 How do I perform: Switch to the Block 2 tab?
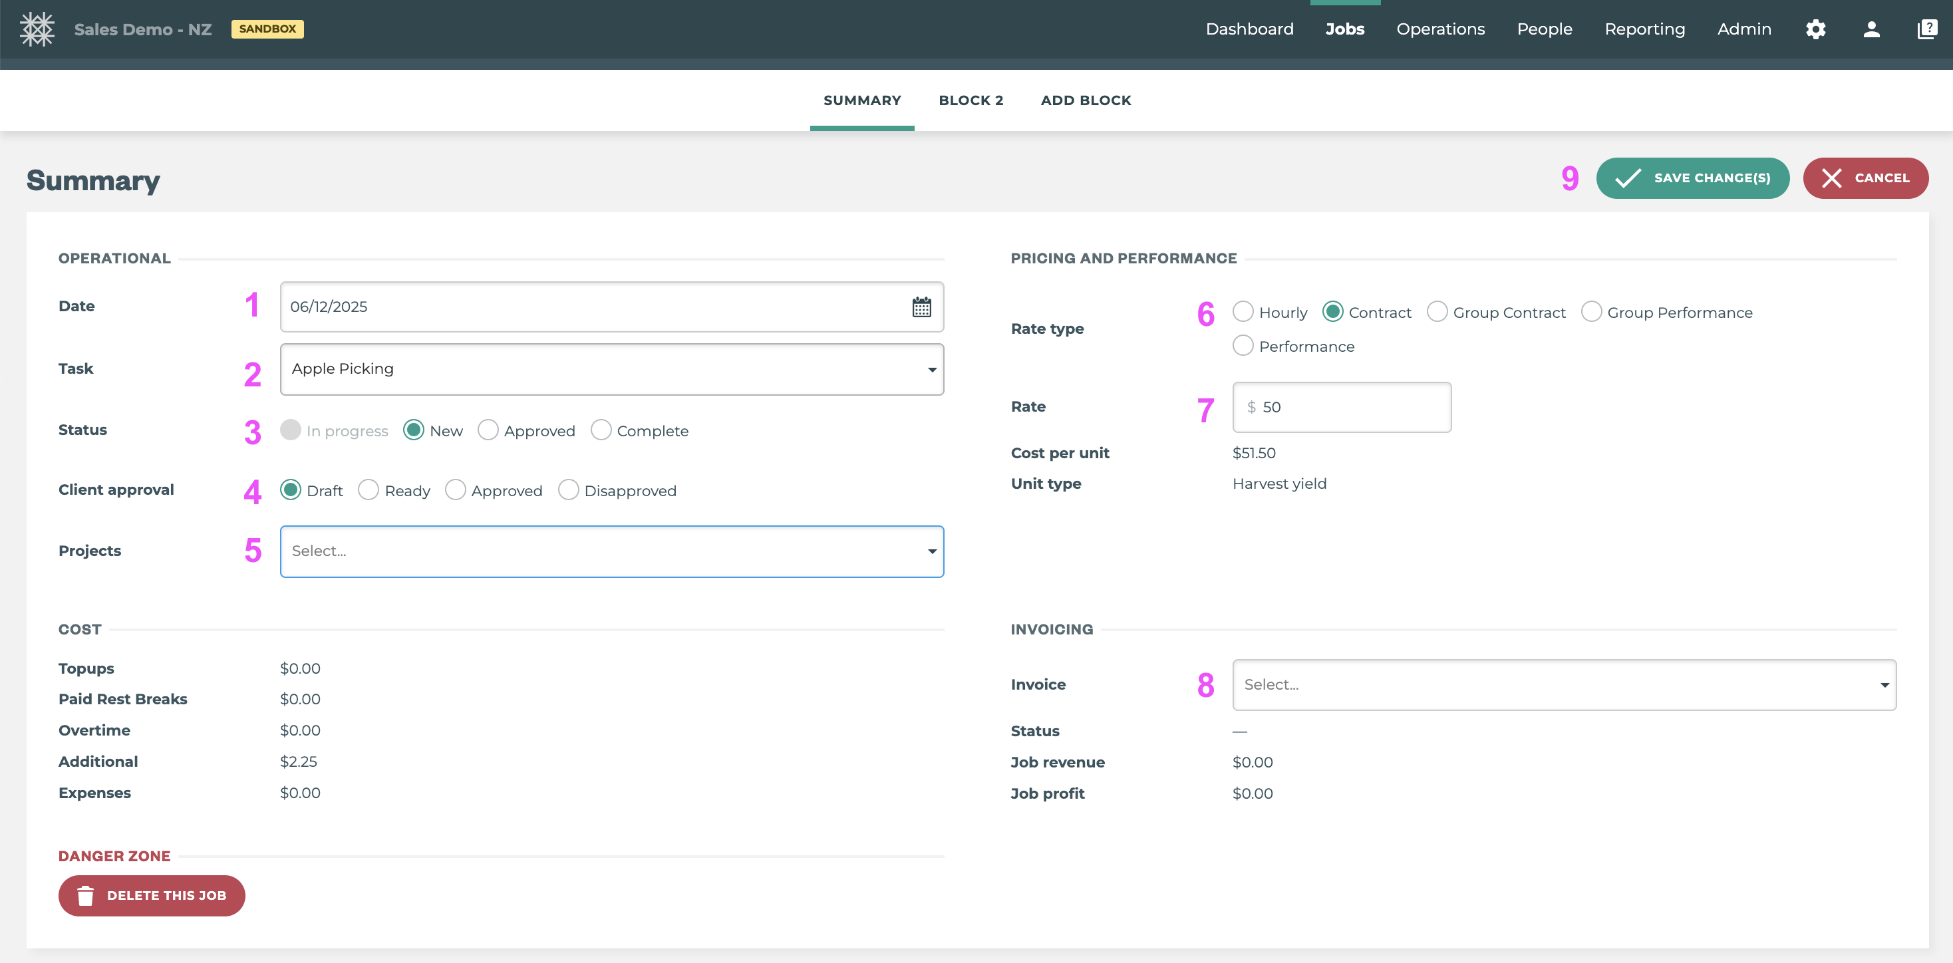tap(971, 100)
